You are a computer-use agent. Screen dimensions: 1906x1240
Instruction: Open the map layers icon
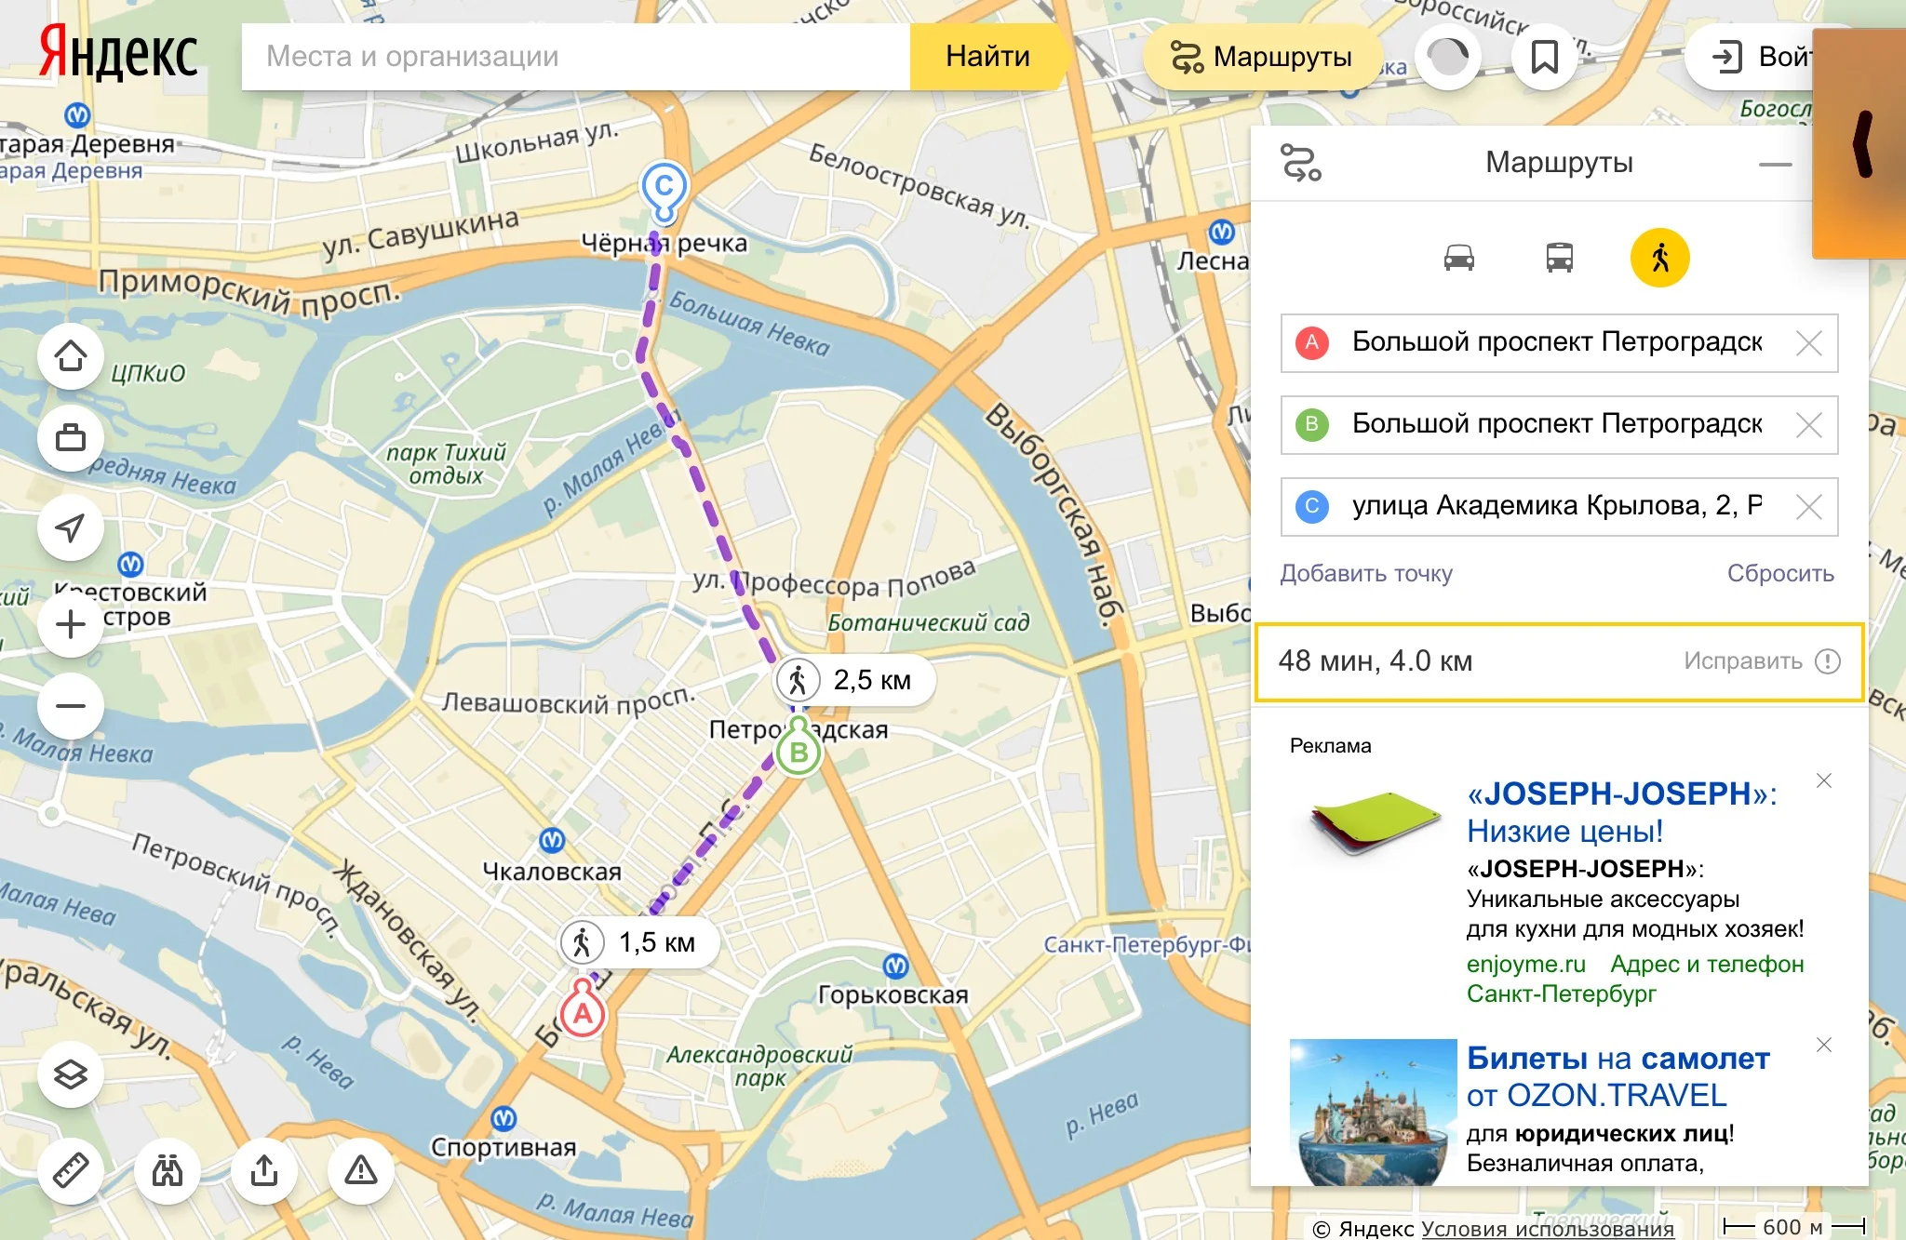coord(71,1074)
